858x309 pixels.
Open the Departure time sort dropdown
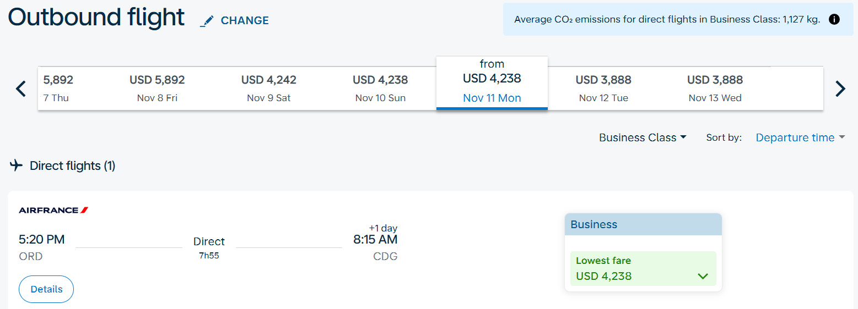[x=800, y=137]
